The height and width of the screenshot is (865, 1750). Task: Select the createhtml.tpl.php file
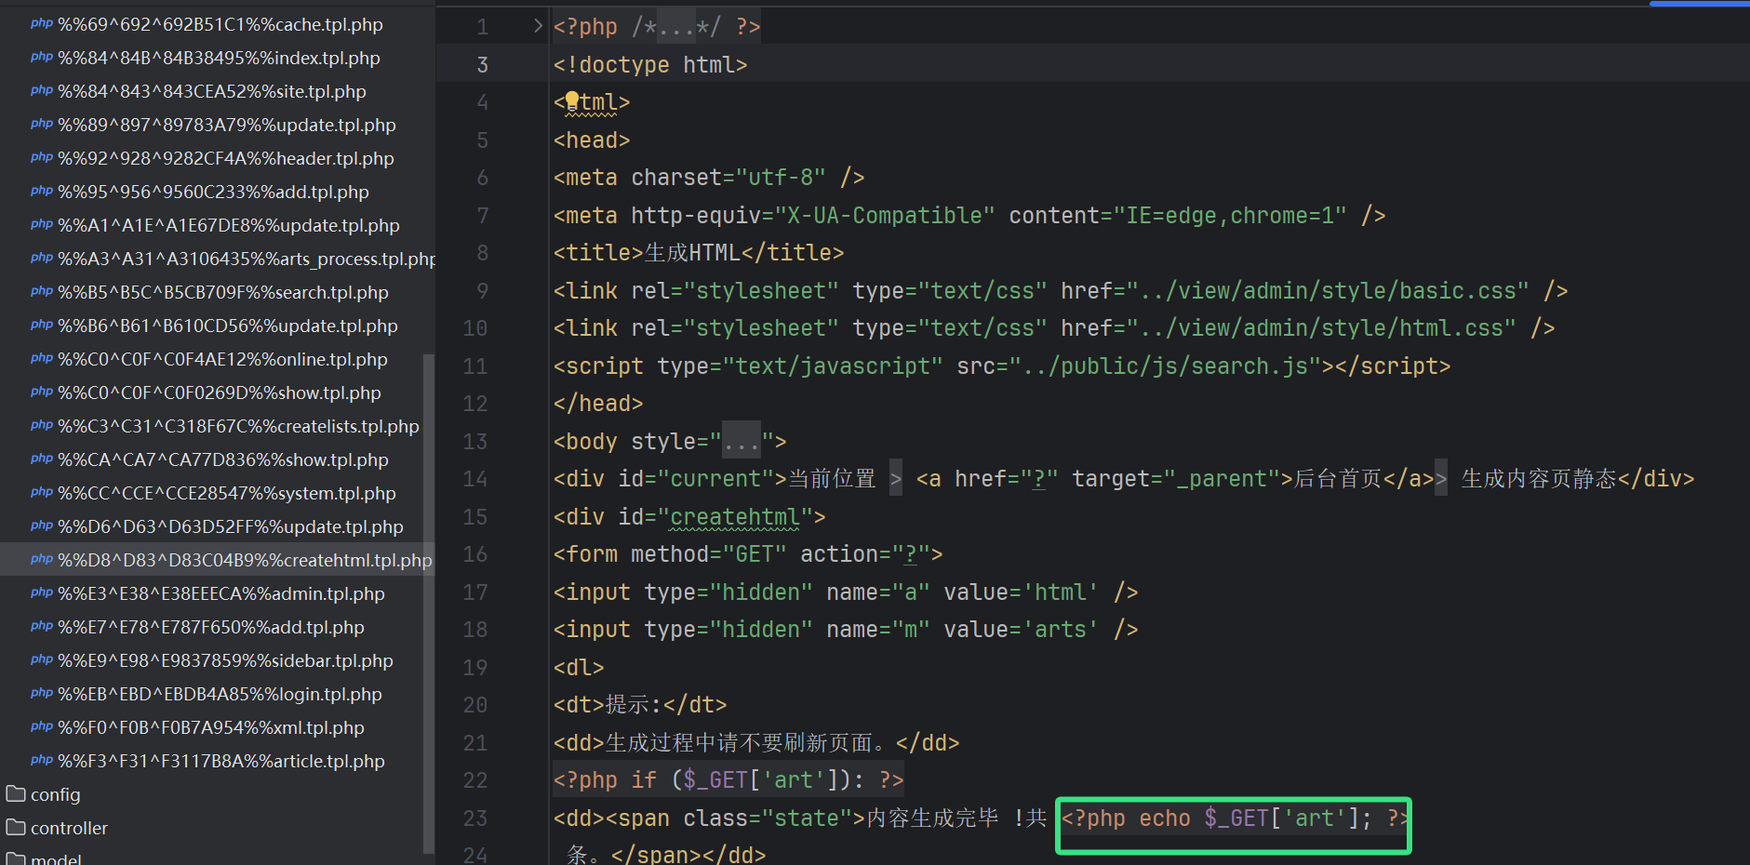tap(245, 560)
